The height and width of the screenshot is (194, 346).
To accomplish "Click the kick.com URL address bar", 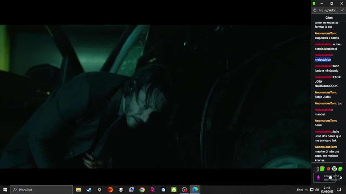I will [x=328, y=10].
